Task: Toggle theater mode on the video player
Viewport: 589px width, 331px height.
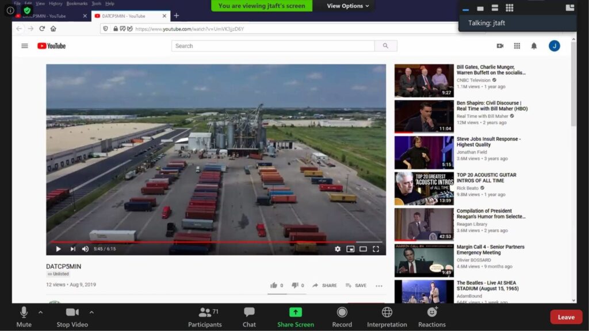Action: (x=363, y=249)
